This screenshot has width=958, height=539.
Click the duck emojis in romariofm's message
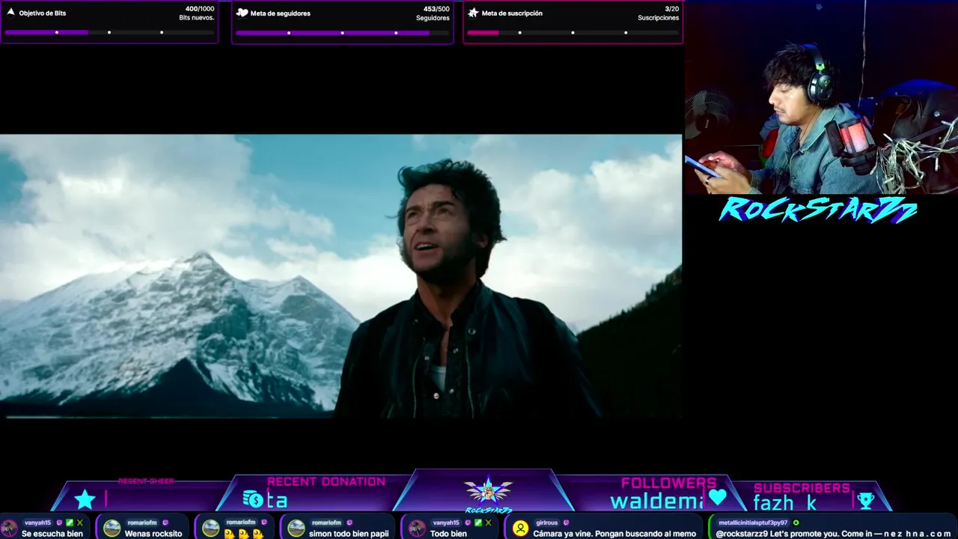[x=243, y=534]
